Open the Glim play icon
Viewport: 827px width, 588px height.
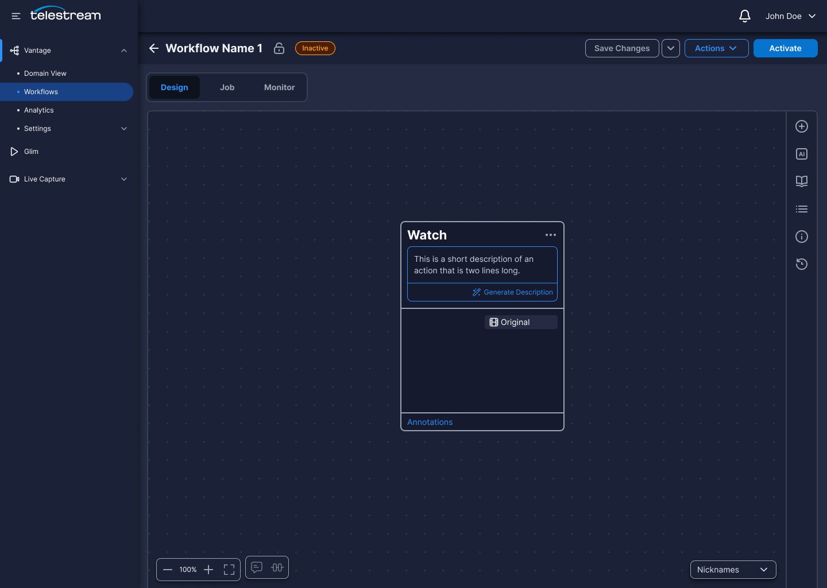14,152
